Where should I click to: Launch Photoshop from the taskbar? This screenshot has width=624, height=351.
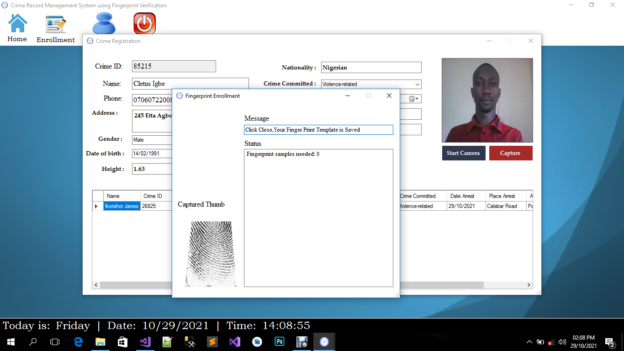[x=279, y=342]
